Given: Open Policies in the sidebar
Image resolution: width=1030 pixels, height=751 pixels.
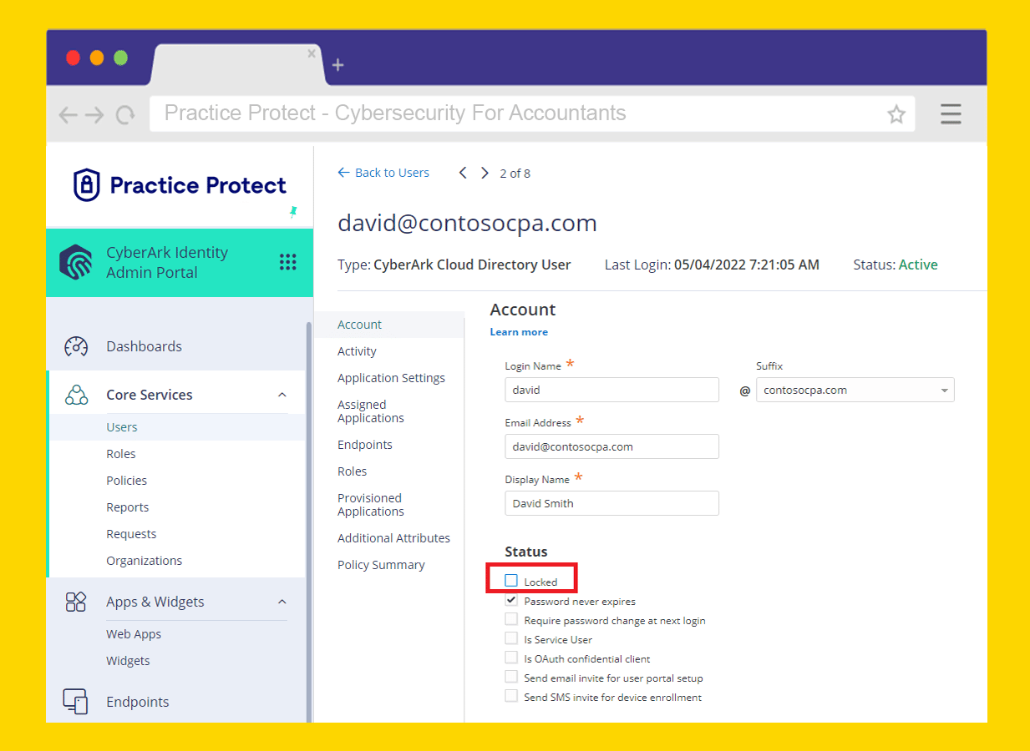Looking at the screenshot, I should point(126,481).
